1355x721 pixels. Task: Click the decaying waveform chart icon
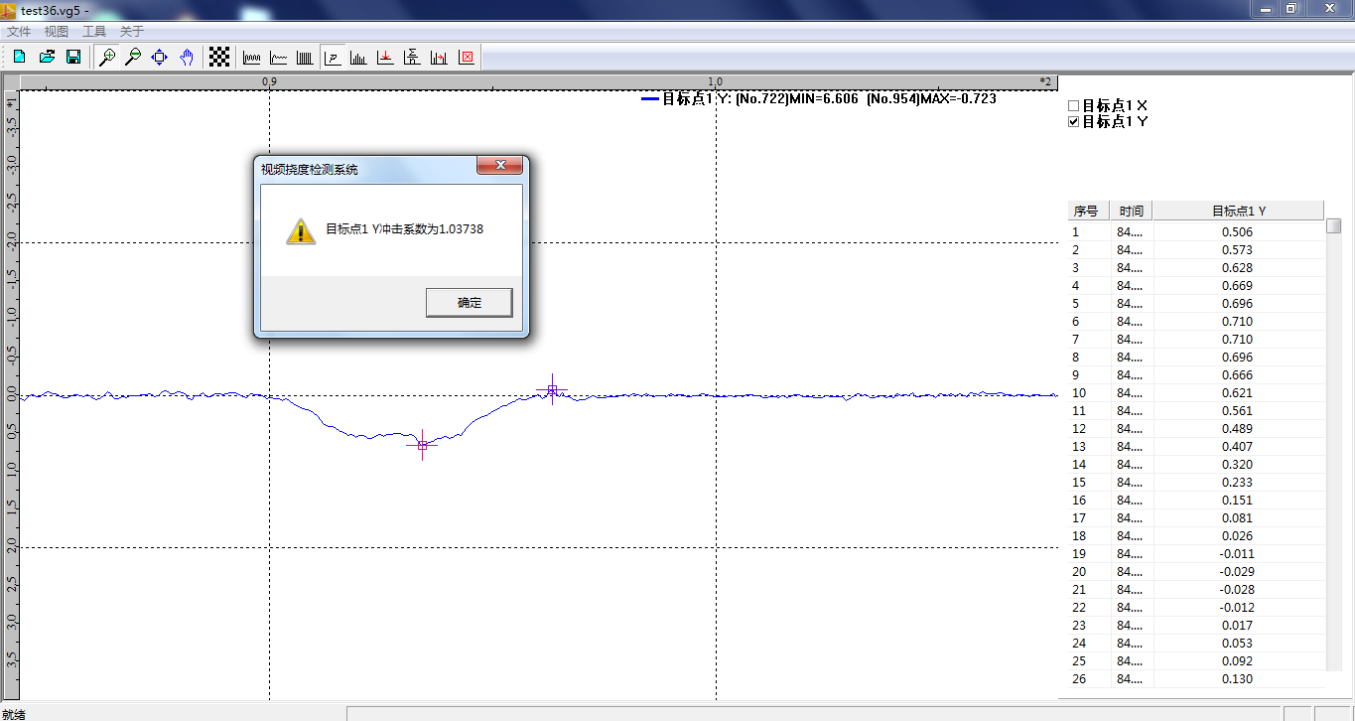pyautogui.click(x=279, y=58)
